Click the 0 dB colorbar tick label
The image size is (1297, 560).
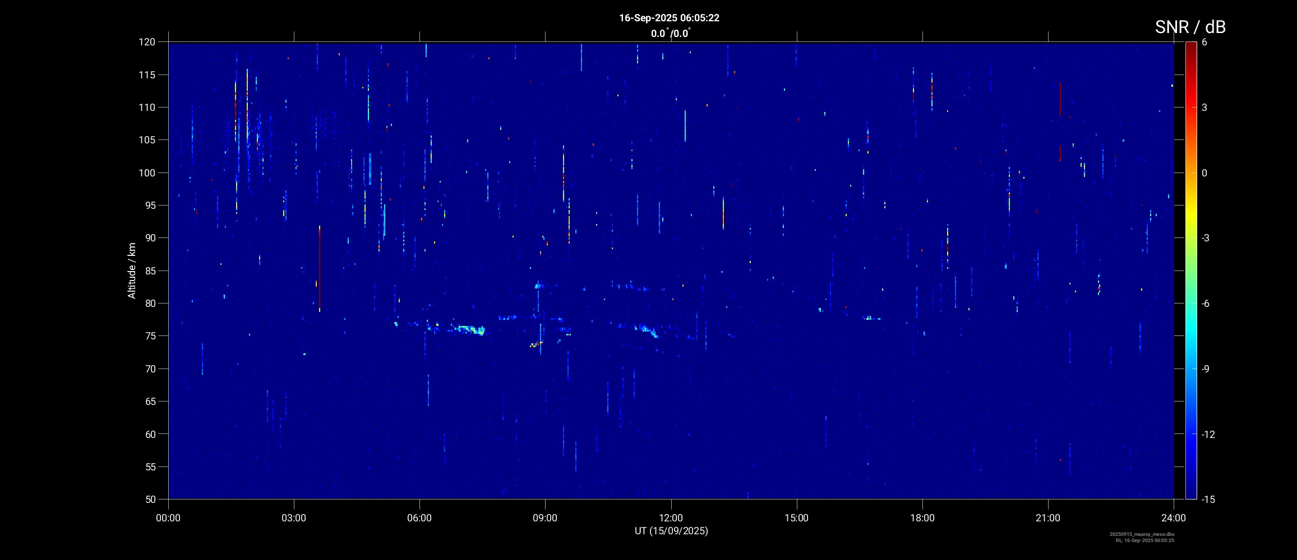(x=1204, y=173)
